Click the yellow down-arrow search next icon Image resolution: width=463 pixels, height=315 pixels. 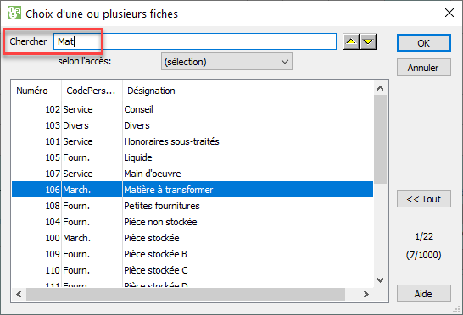(x=368, y=41)
